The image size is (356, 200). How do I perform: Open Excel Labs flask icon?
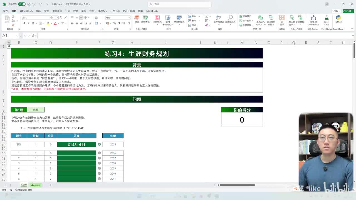coord(327,17)
